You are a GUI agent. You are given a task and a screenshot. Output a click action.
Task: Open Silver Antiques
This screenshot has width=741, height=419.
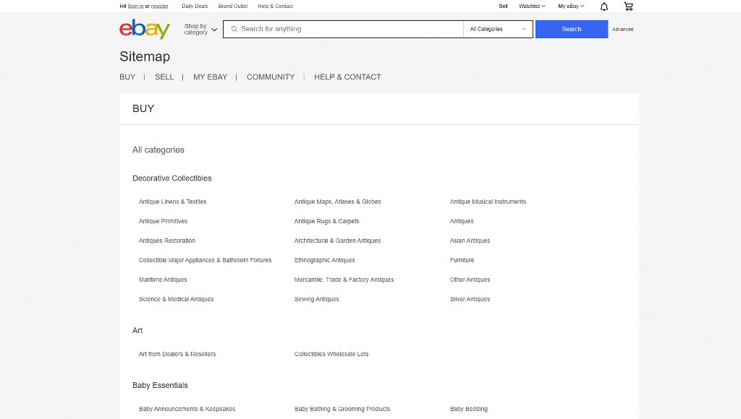click(x=470, y=299)
